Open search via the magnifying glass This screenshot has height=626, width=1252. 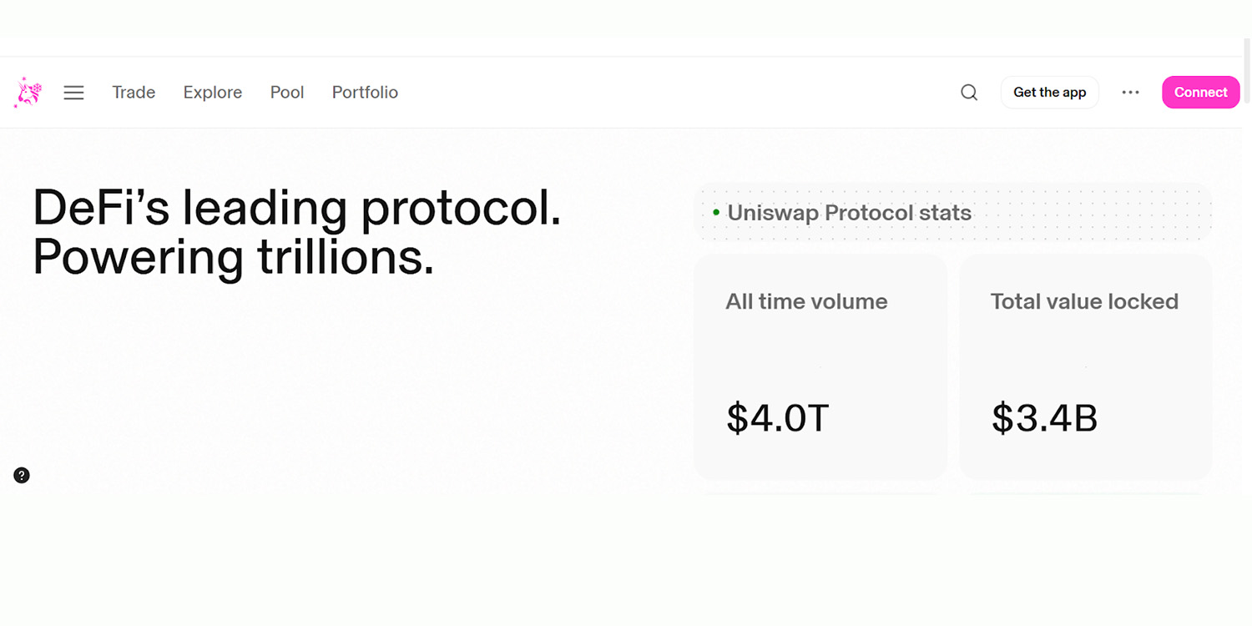pos(968,92)
